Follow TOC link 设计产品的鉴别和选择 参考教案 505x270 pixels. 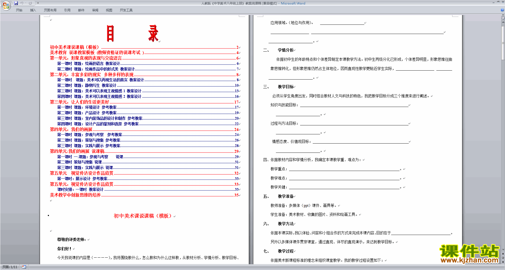pos(148,124)
